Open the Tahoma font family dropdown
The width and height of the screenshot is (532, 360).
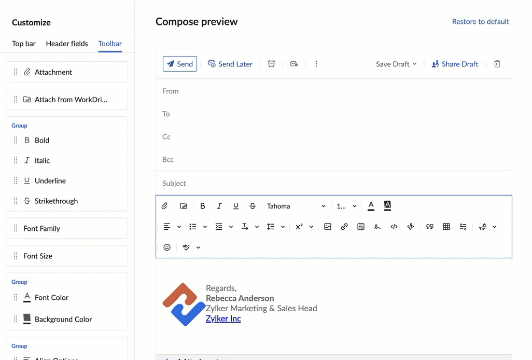click(296, 206)
